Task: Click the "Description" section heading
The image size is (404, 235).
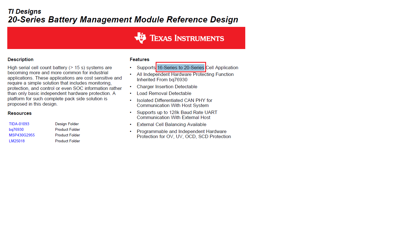Action: [20, 59]
